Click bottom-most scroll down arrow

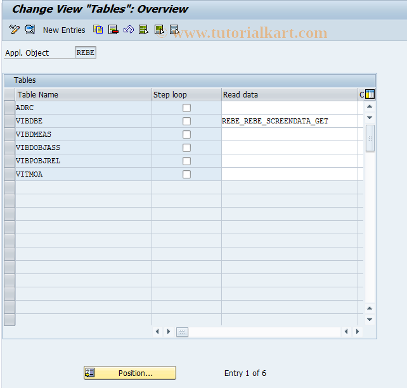(370, 320)
